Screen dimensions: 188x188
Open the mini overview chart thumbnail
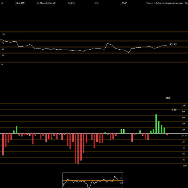coord(93,180)
